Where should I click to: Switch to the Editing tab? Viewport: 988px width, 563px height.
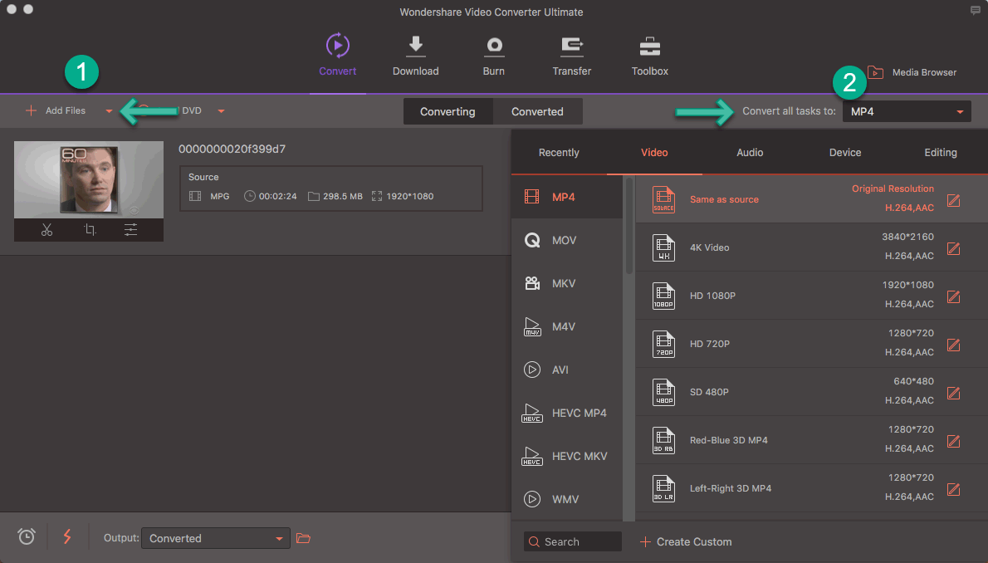pyautogui.click(x=940, y=153)
